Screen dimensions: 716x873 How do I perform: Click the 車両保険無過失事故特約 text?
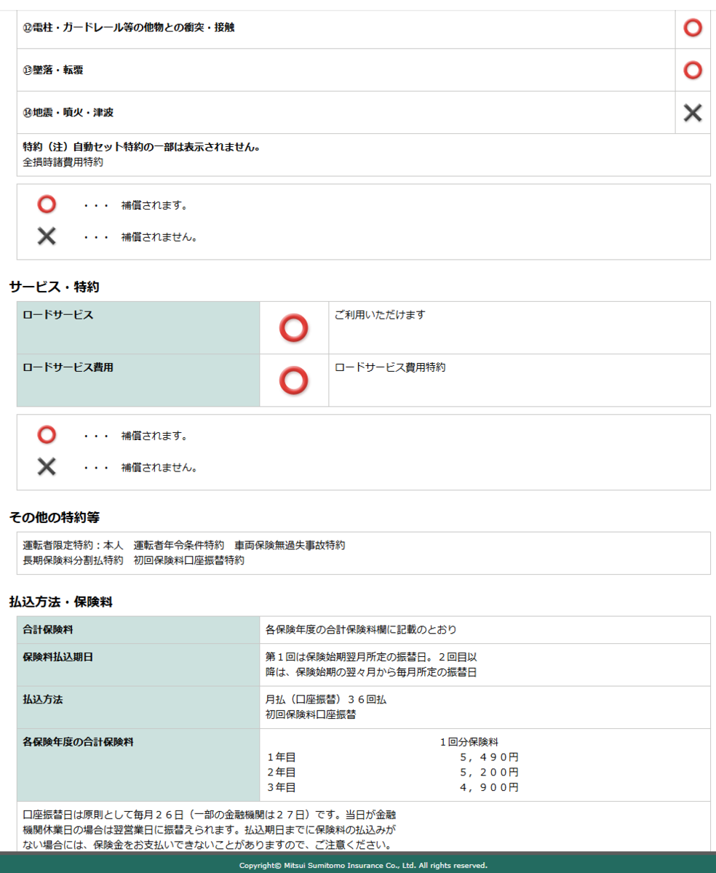click(x=290, y=546)
